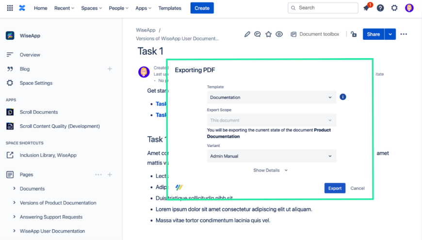Open Document toolbox

[x=315, y=34]
